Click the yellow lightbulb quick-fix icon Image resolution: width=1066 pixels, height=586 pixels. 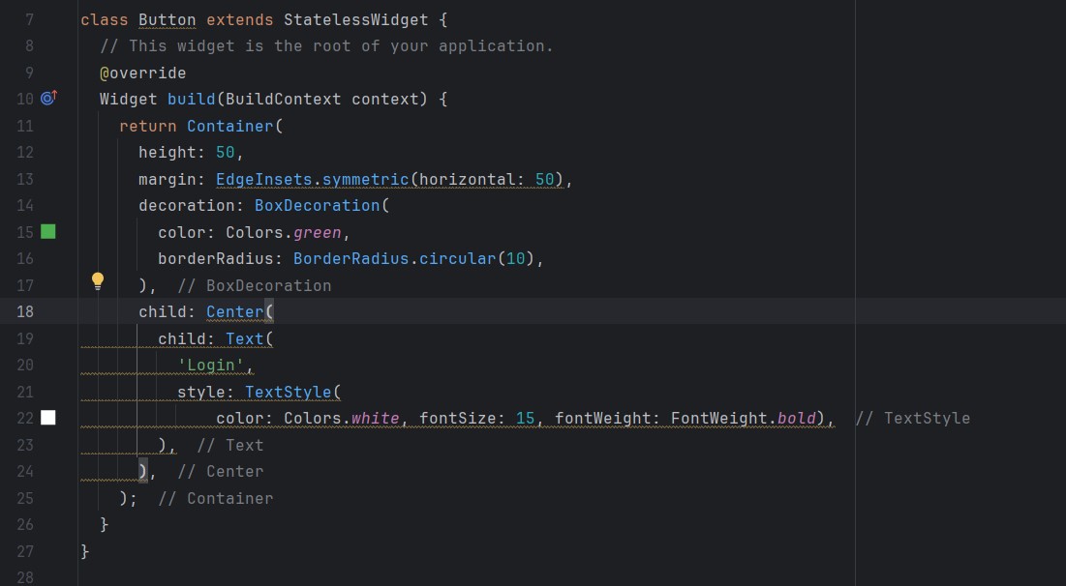(x=98, y=281)
